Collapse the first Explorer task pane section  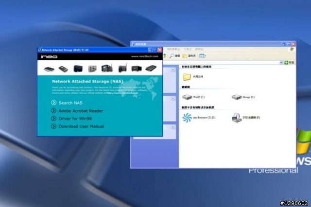[173, 69]
